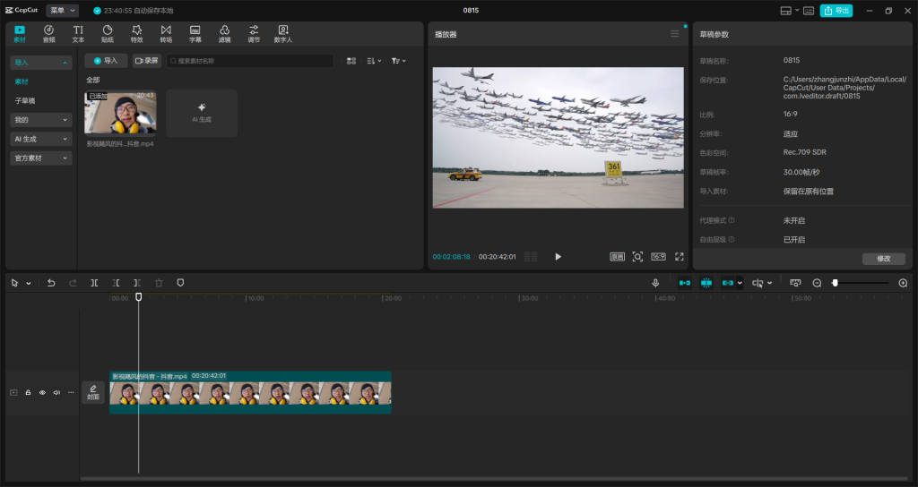Select the pointer selection tool
918x487 pixels.
click(14, 283)
